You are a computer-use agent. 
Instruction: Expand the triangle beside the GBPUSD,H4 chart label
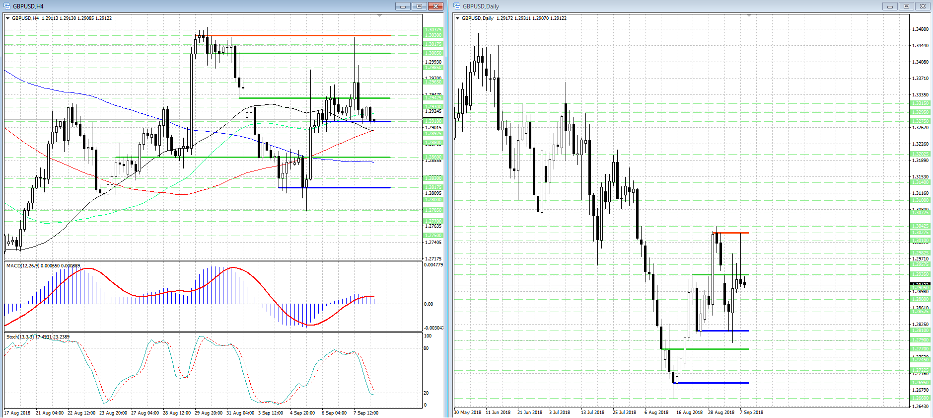point(8,18)
